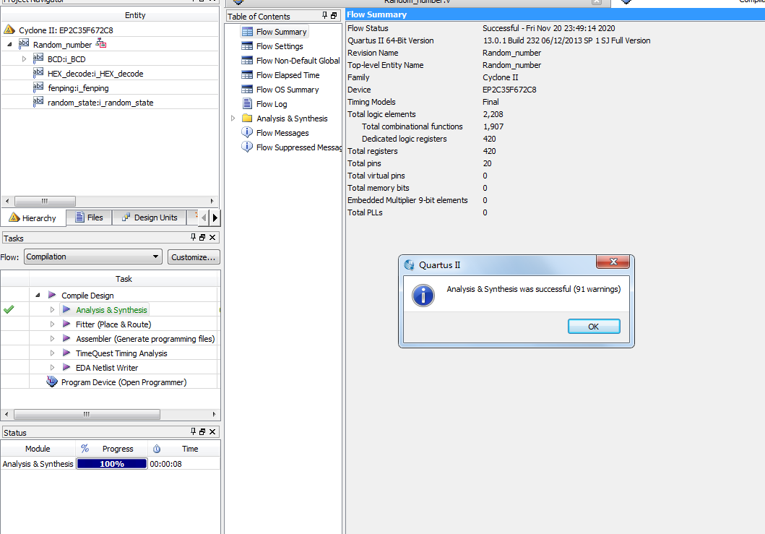Click OK in the Quartus II dialog
This screenshot has width=765, height=534.
pyautogui.click(x=594, y=327)
